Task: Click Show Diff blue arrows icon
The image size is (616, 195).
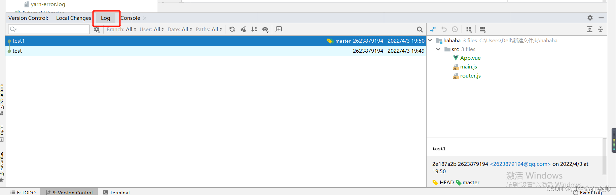Action: (433, 30)
